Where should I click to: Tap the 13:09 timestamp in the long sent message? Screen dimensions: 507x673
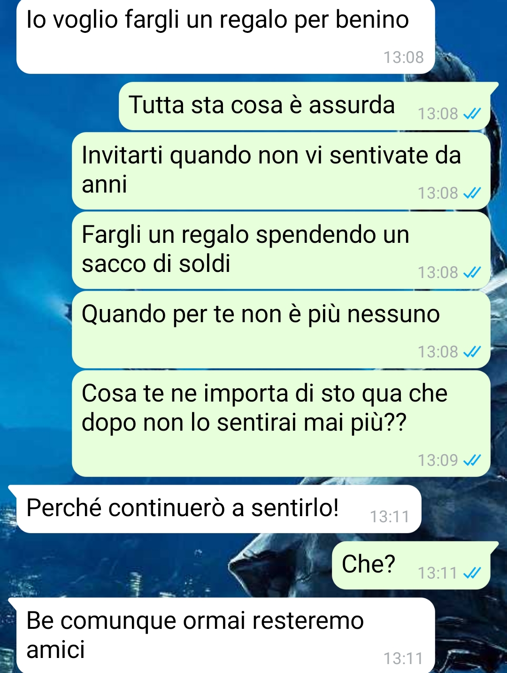click(438, 460)
